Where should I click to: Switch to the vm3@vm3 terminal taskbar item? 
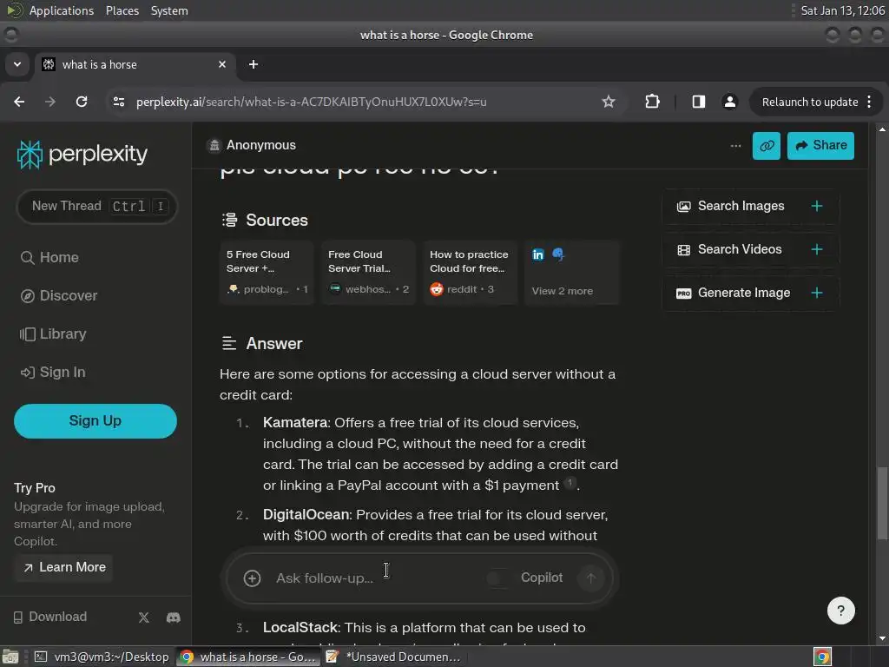click(x=102, y=657)
